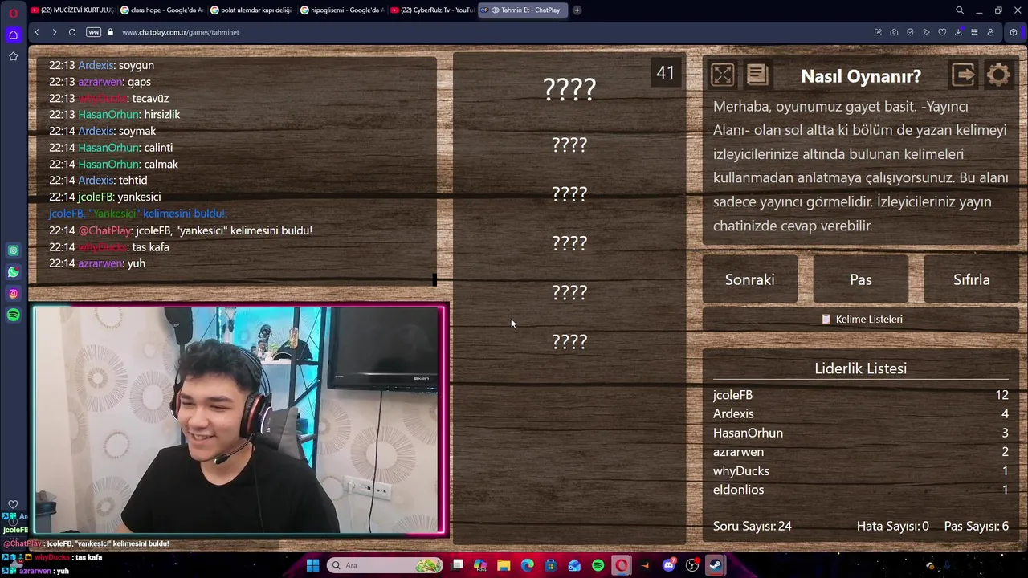The width and height of the screenshot is (1028, 578).
Task: Open the ad blocker shield icon
Action: click(x=910, y=32)
